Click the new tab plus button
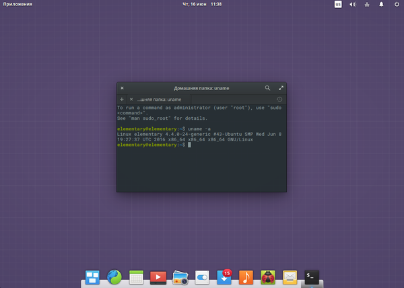 (x=122, y=99)
